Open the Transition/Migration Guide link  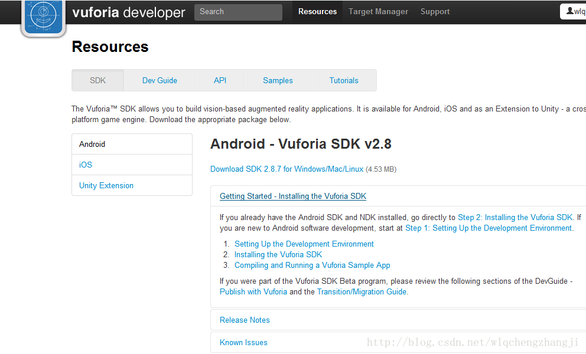[x=362, y=291]
